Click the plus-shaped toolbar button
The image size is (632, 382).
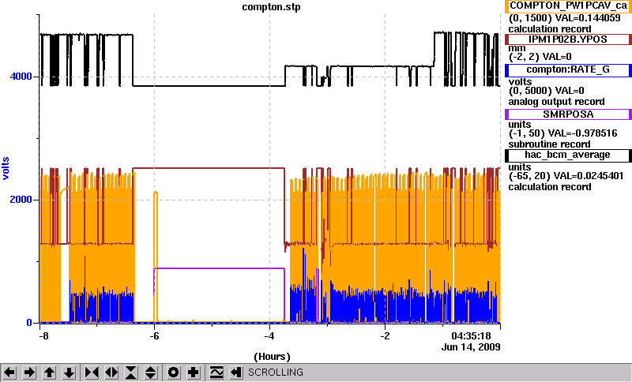pyautogui.click(x=194, y=373)
